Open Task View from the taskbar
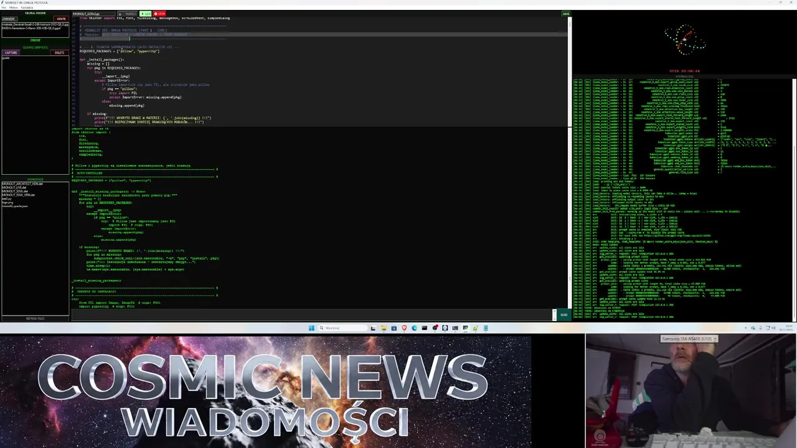This screenshot has height=448, width=797. 373,328
